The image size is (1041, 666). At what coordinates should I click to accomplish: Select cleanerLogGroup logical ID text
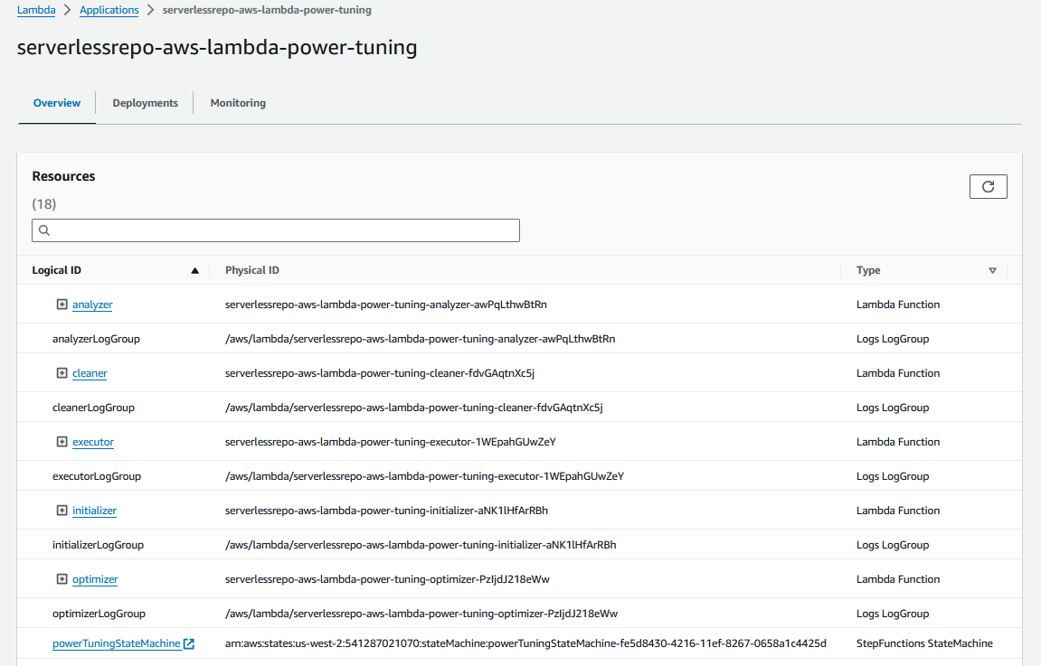pyautogui.click(x=94, y=408)
